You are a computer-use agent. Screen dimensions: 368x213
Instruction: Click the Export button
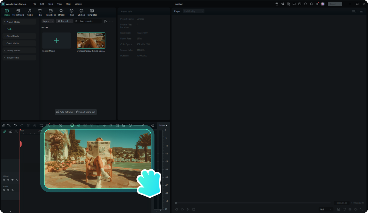(x=335, y=4)
